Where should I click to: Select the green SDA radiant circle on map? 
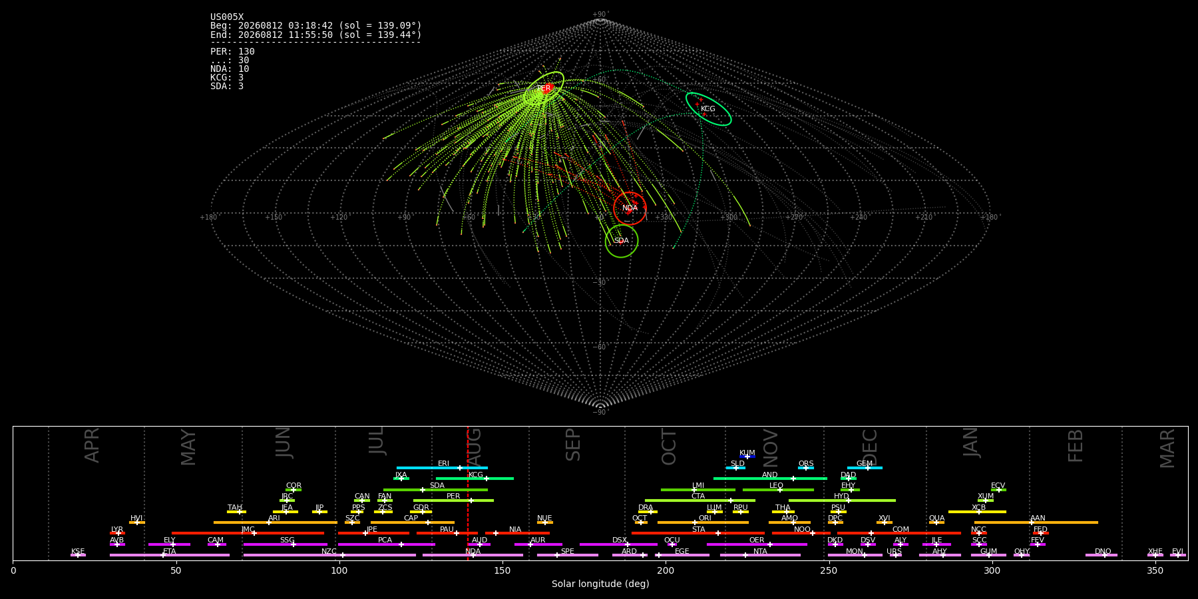click(x=622, y=240)
